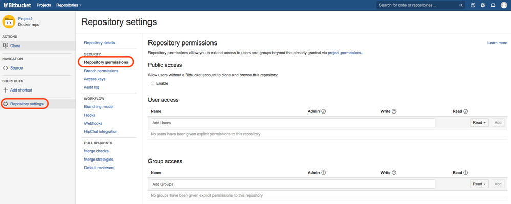Open Branching model settings
The image size is (511, 204).
(99, 107)
